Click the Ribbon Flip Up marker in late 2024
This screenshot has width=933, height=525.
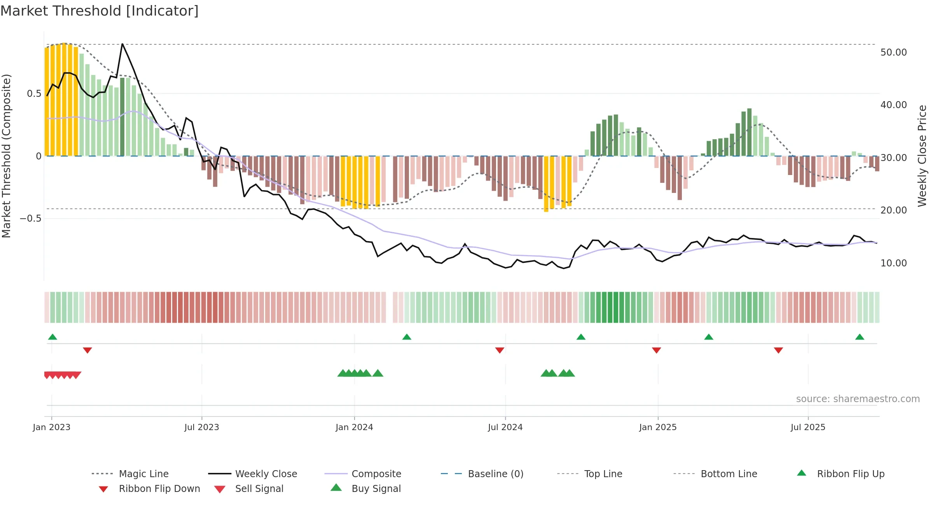(581, 337)
